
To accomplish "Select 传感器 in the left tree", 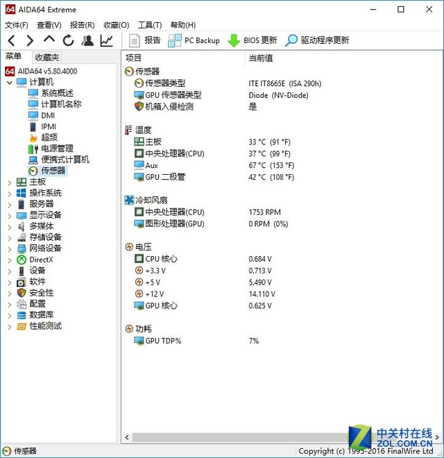I will pyautogui.click(x=47, y=171).
